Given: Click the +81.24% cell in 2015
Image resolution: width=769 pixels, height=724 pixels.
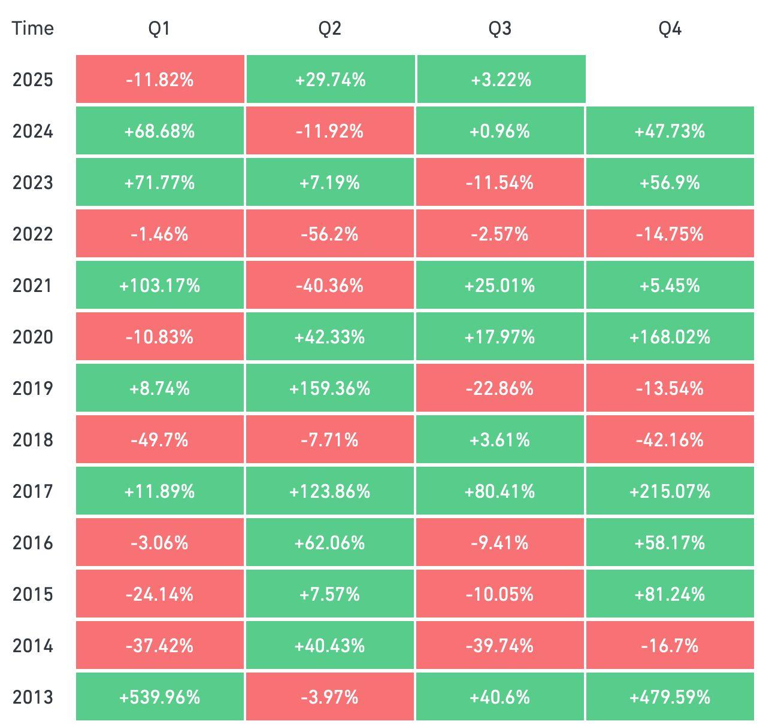Looking at the screenshot, I should [x=670, y=594].
